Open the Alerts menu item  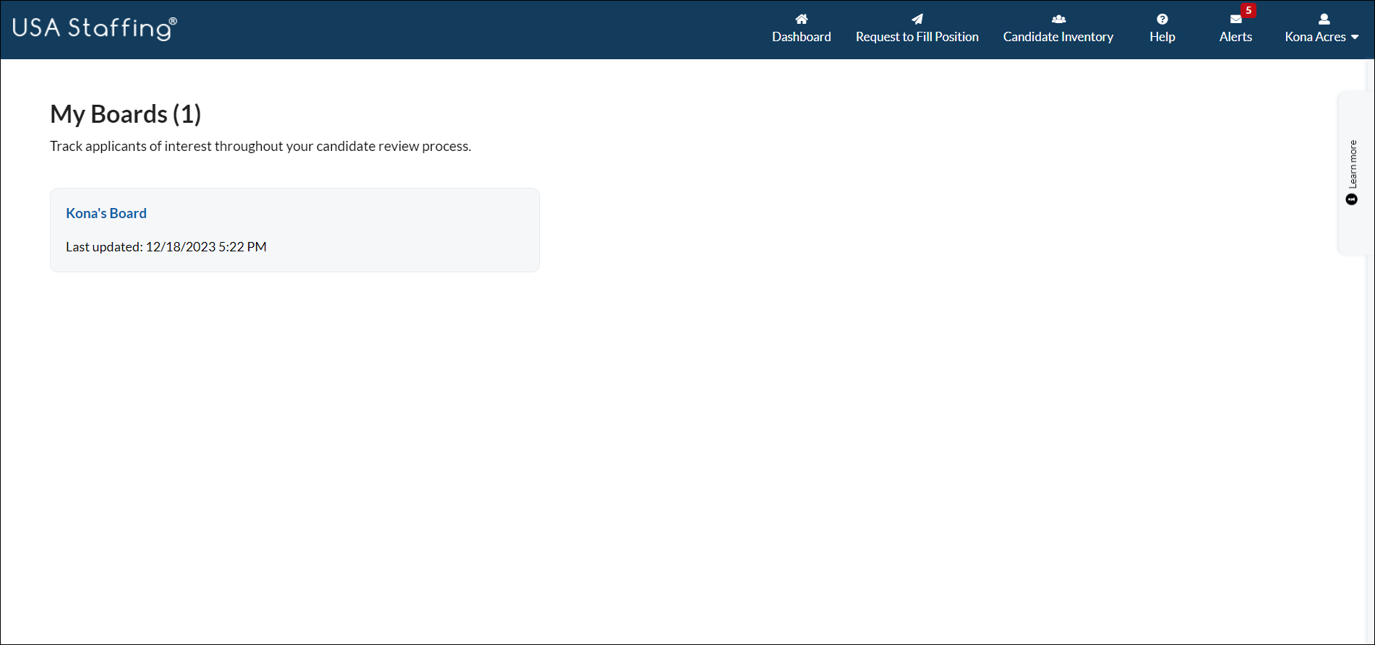1235,30
